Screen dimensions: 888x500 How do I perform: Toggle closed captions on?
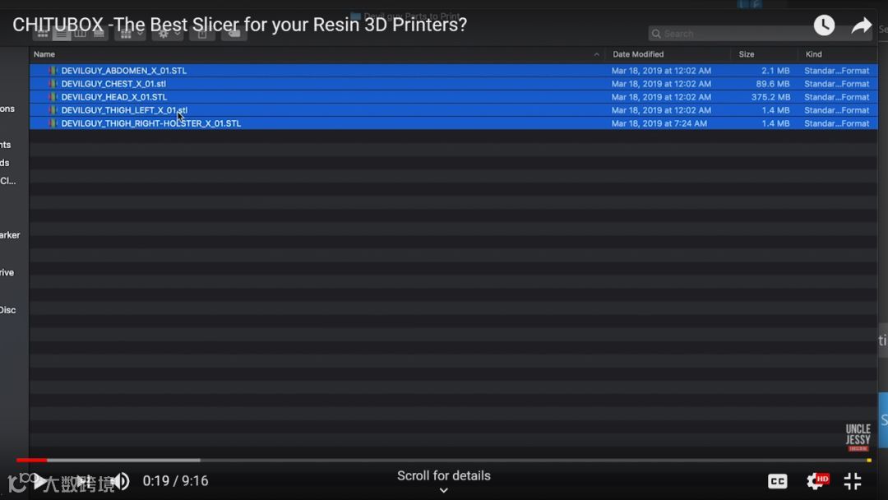777,481
